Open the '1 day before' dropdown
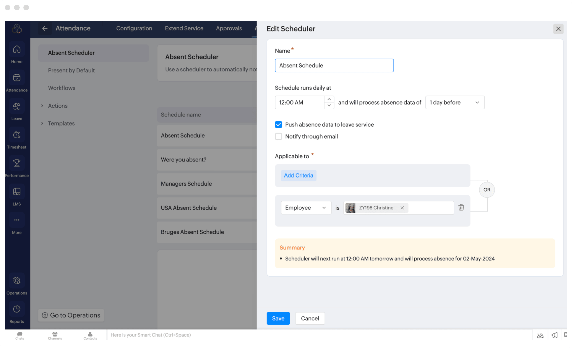The height and width of the screenshot is (348, 572). coord(455,102)
